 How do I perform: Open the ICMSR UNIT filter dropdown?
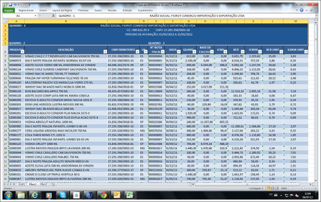[x=306, y=52]
